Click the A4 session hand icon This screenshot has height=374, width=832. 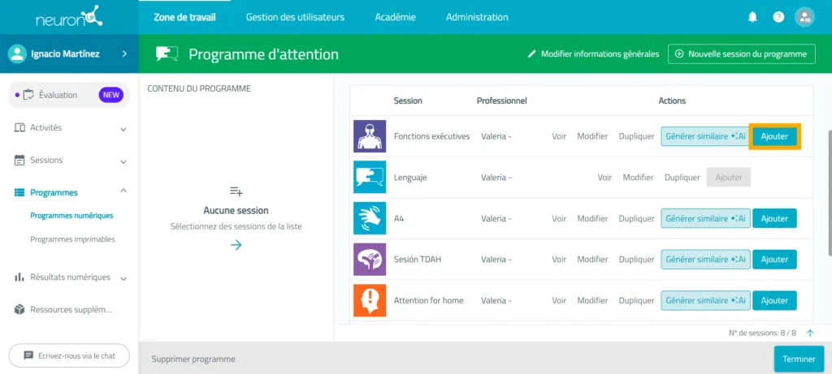(370, 218)
